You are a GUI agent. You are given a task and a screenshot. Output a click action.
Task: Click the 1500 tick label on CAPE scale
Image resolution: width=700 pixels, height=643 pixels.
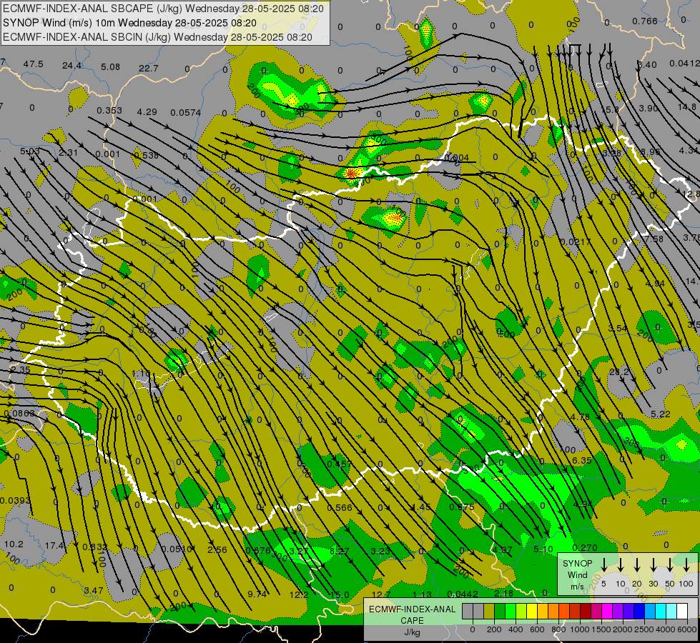click(x=601, y=629)
